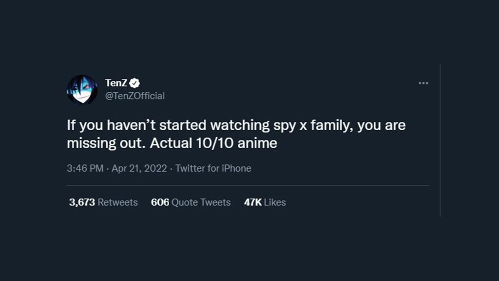Click "If you haven't started" tweet opening
The height and width of the screenshot is (281, 499).
[x=136, y=125]
